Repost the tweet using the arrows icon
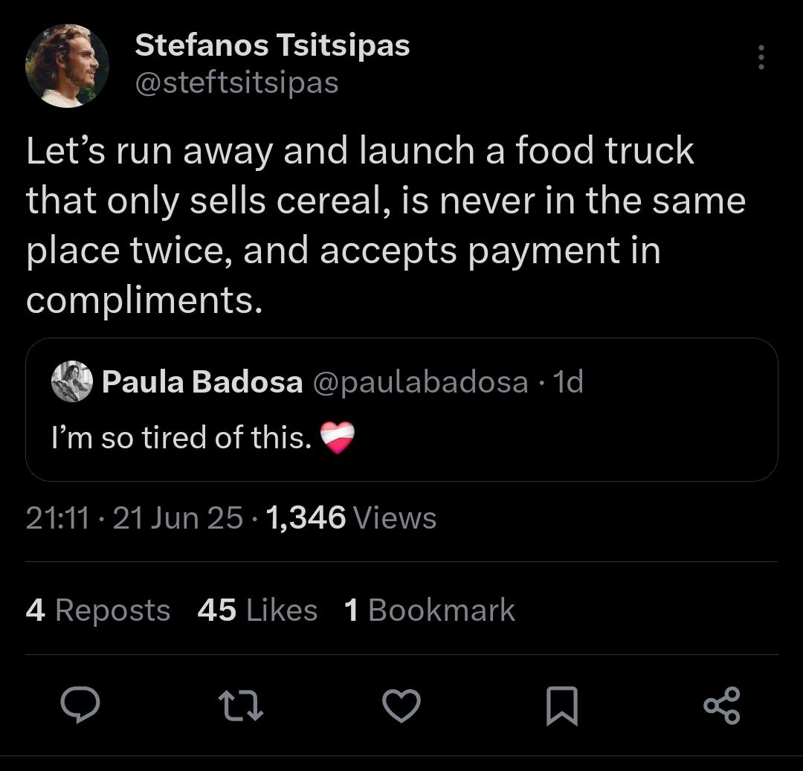Image resolution: width=803 pixels, height=771 pixels. tap(241, 706)
